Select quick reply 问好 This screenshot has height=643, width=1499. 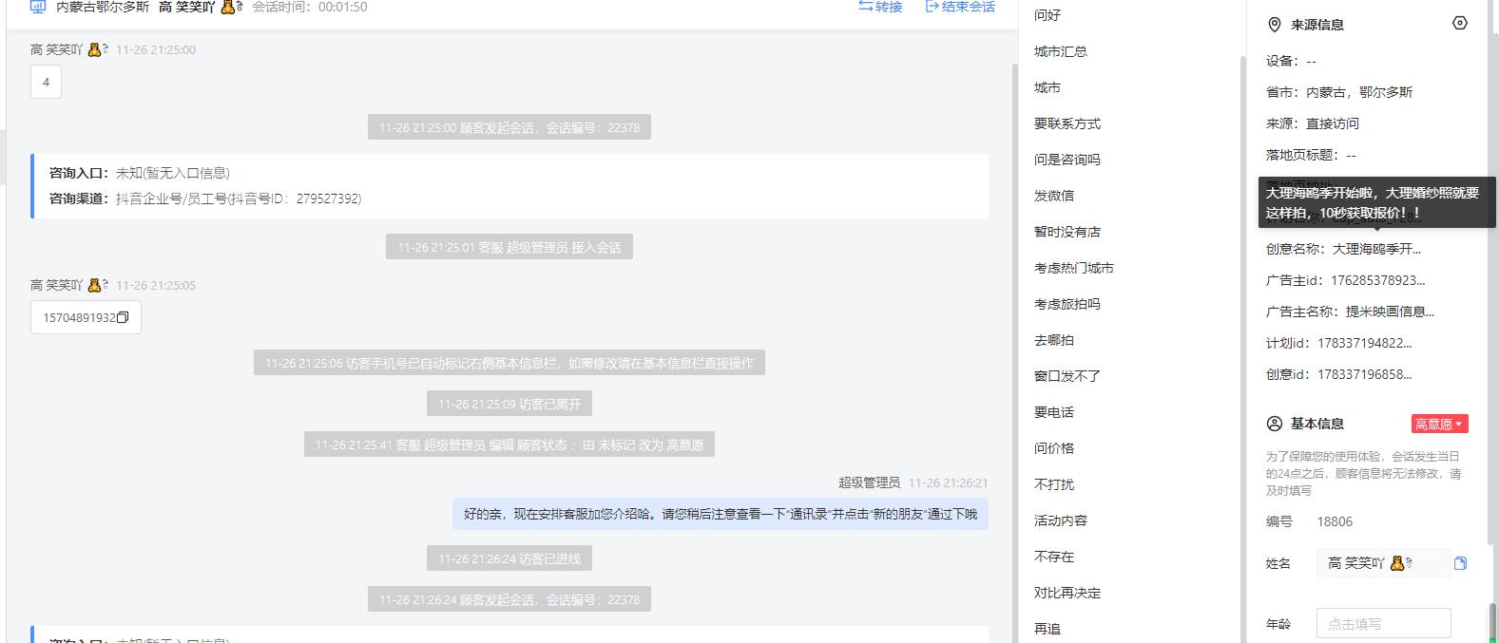[x=1047, y=15]
